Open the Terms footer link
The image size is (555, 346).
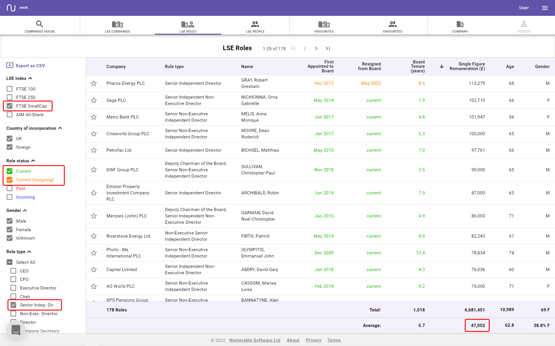click(334, 340)
